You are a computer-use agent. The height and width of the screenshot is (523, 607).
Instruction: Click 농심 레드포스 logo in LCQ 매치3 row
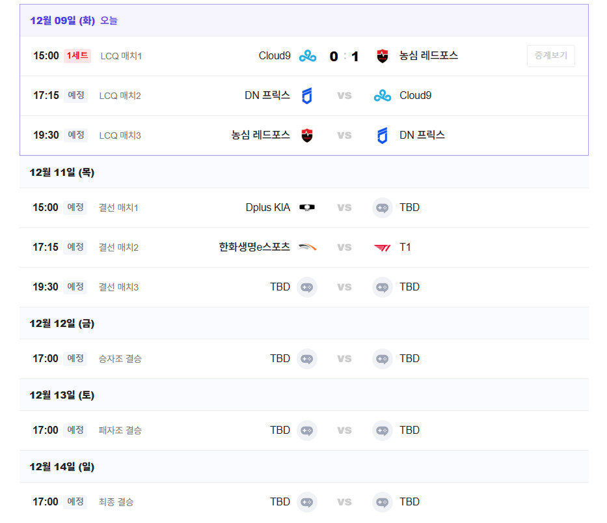(x=307, y=135)
